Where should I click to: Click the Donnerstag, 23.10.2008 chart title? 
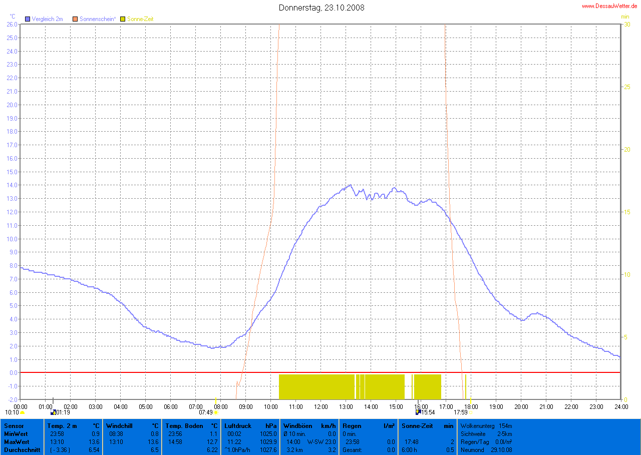click(x=322, y=8)
